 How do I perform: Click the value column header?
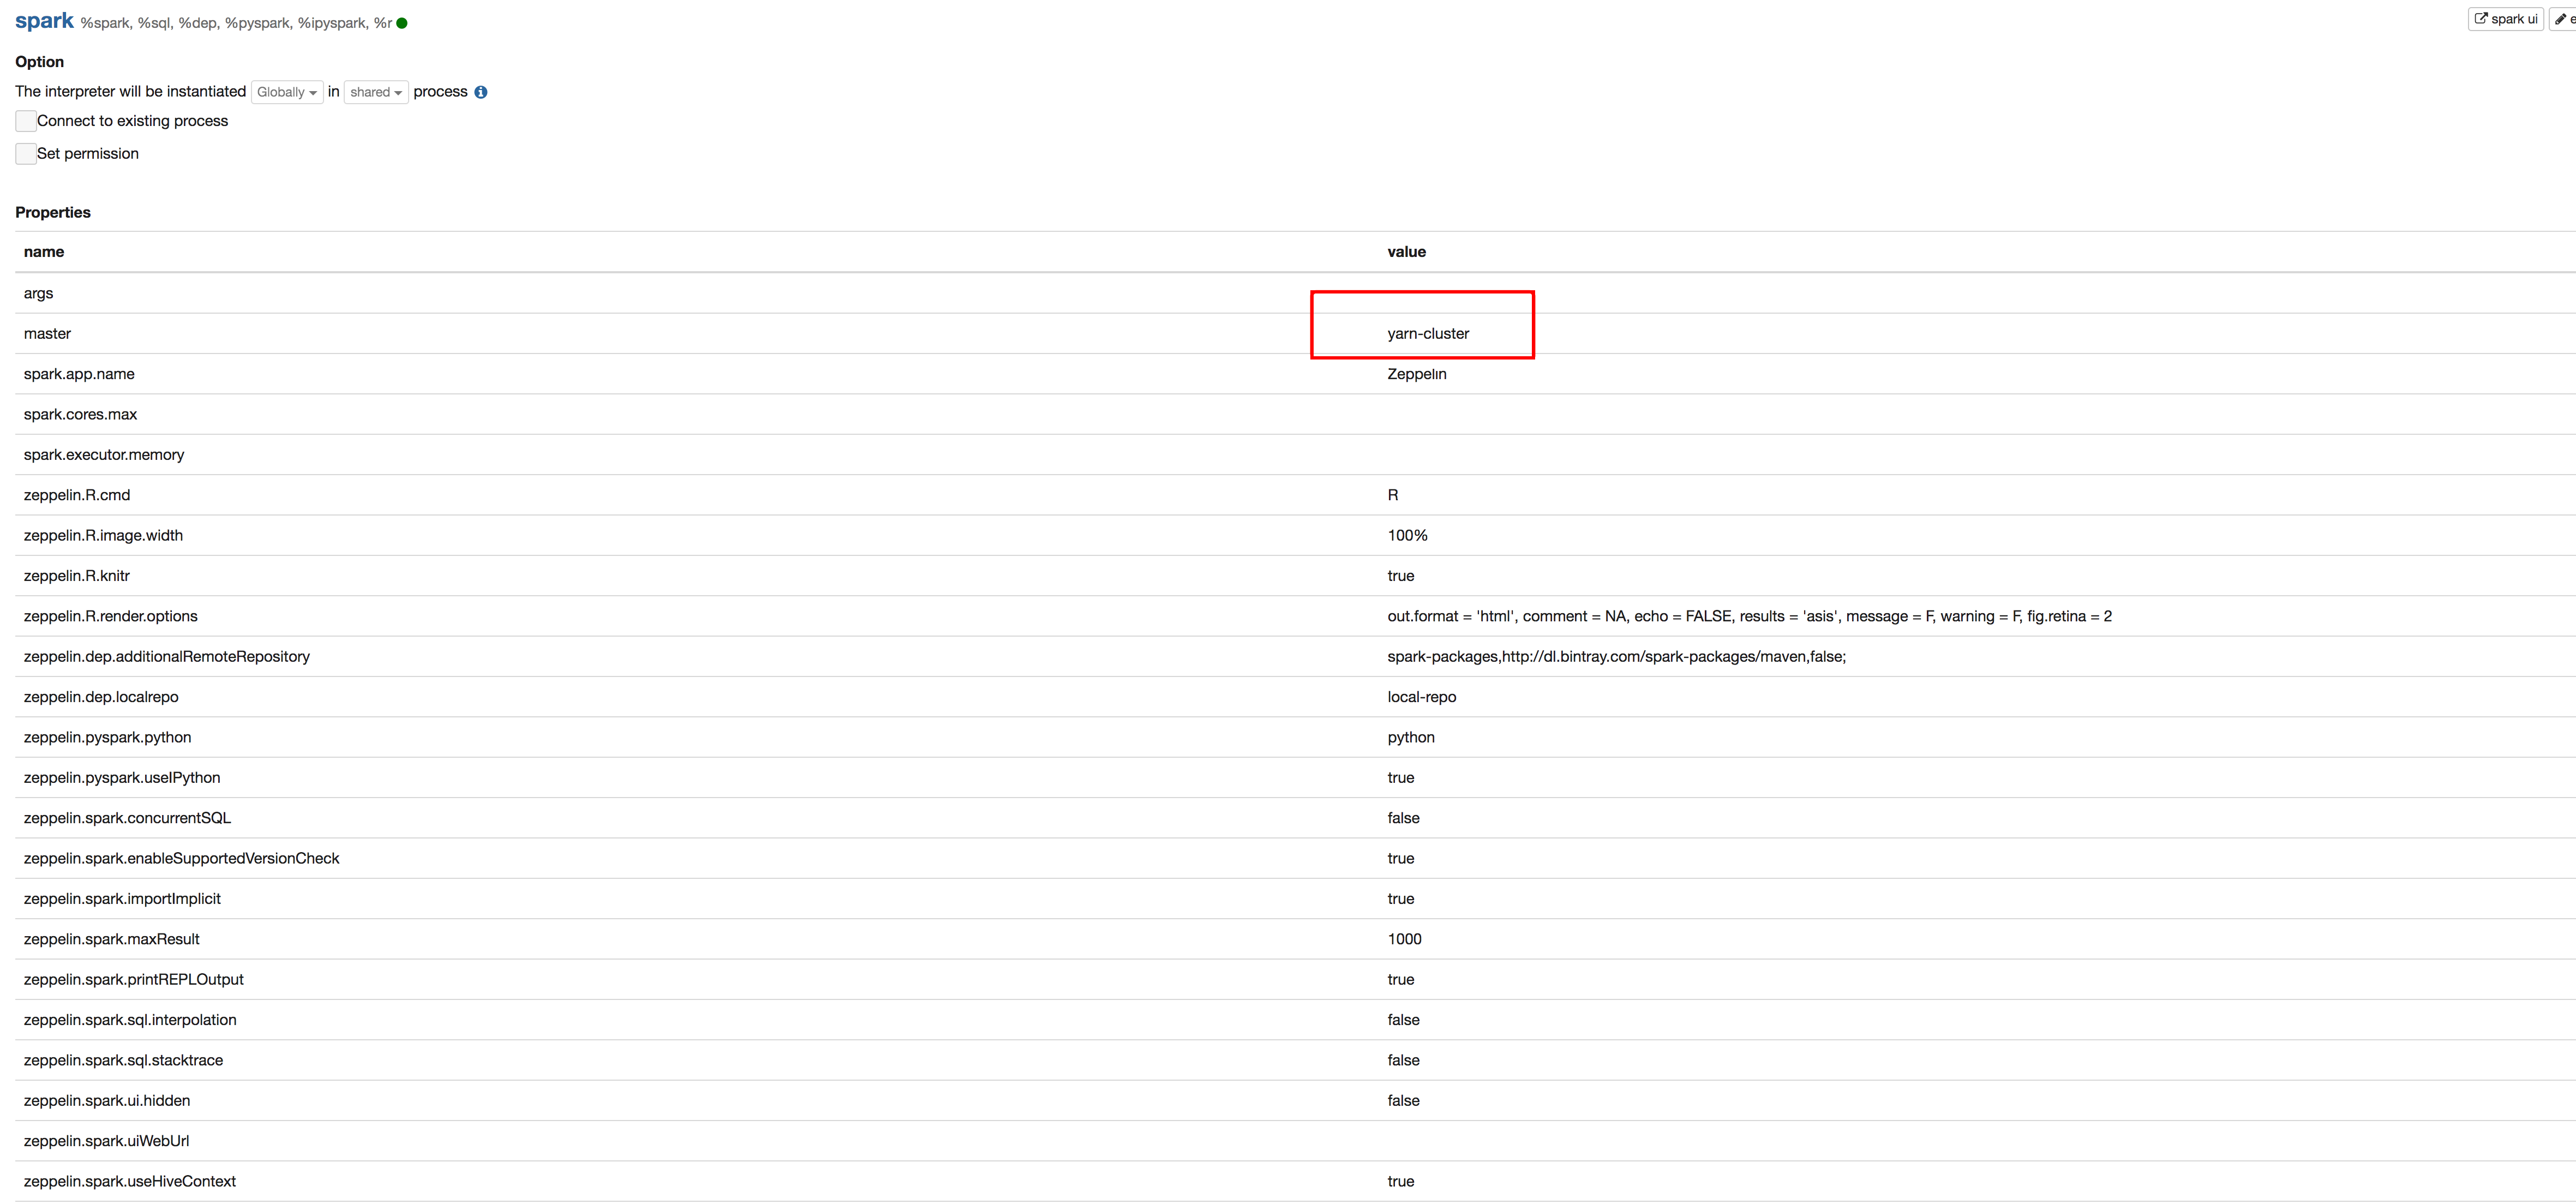(x=1406, y=252)
